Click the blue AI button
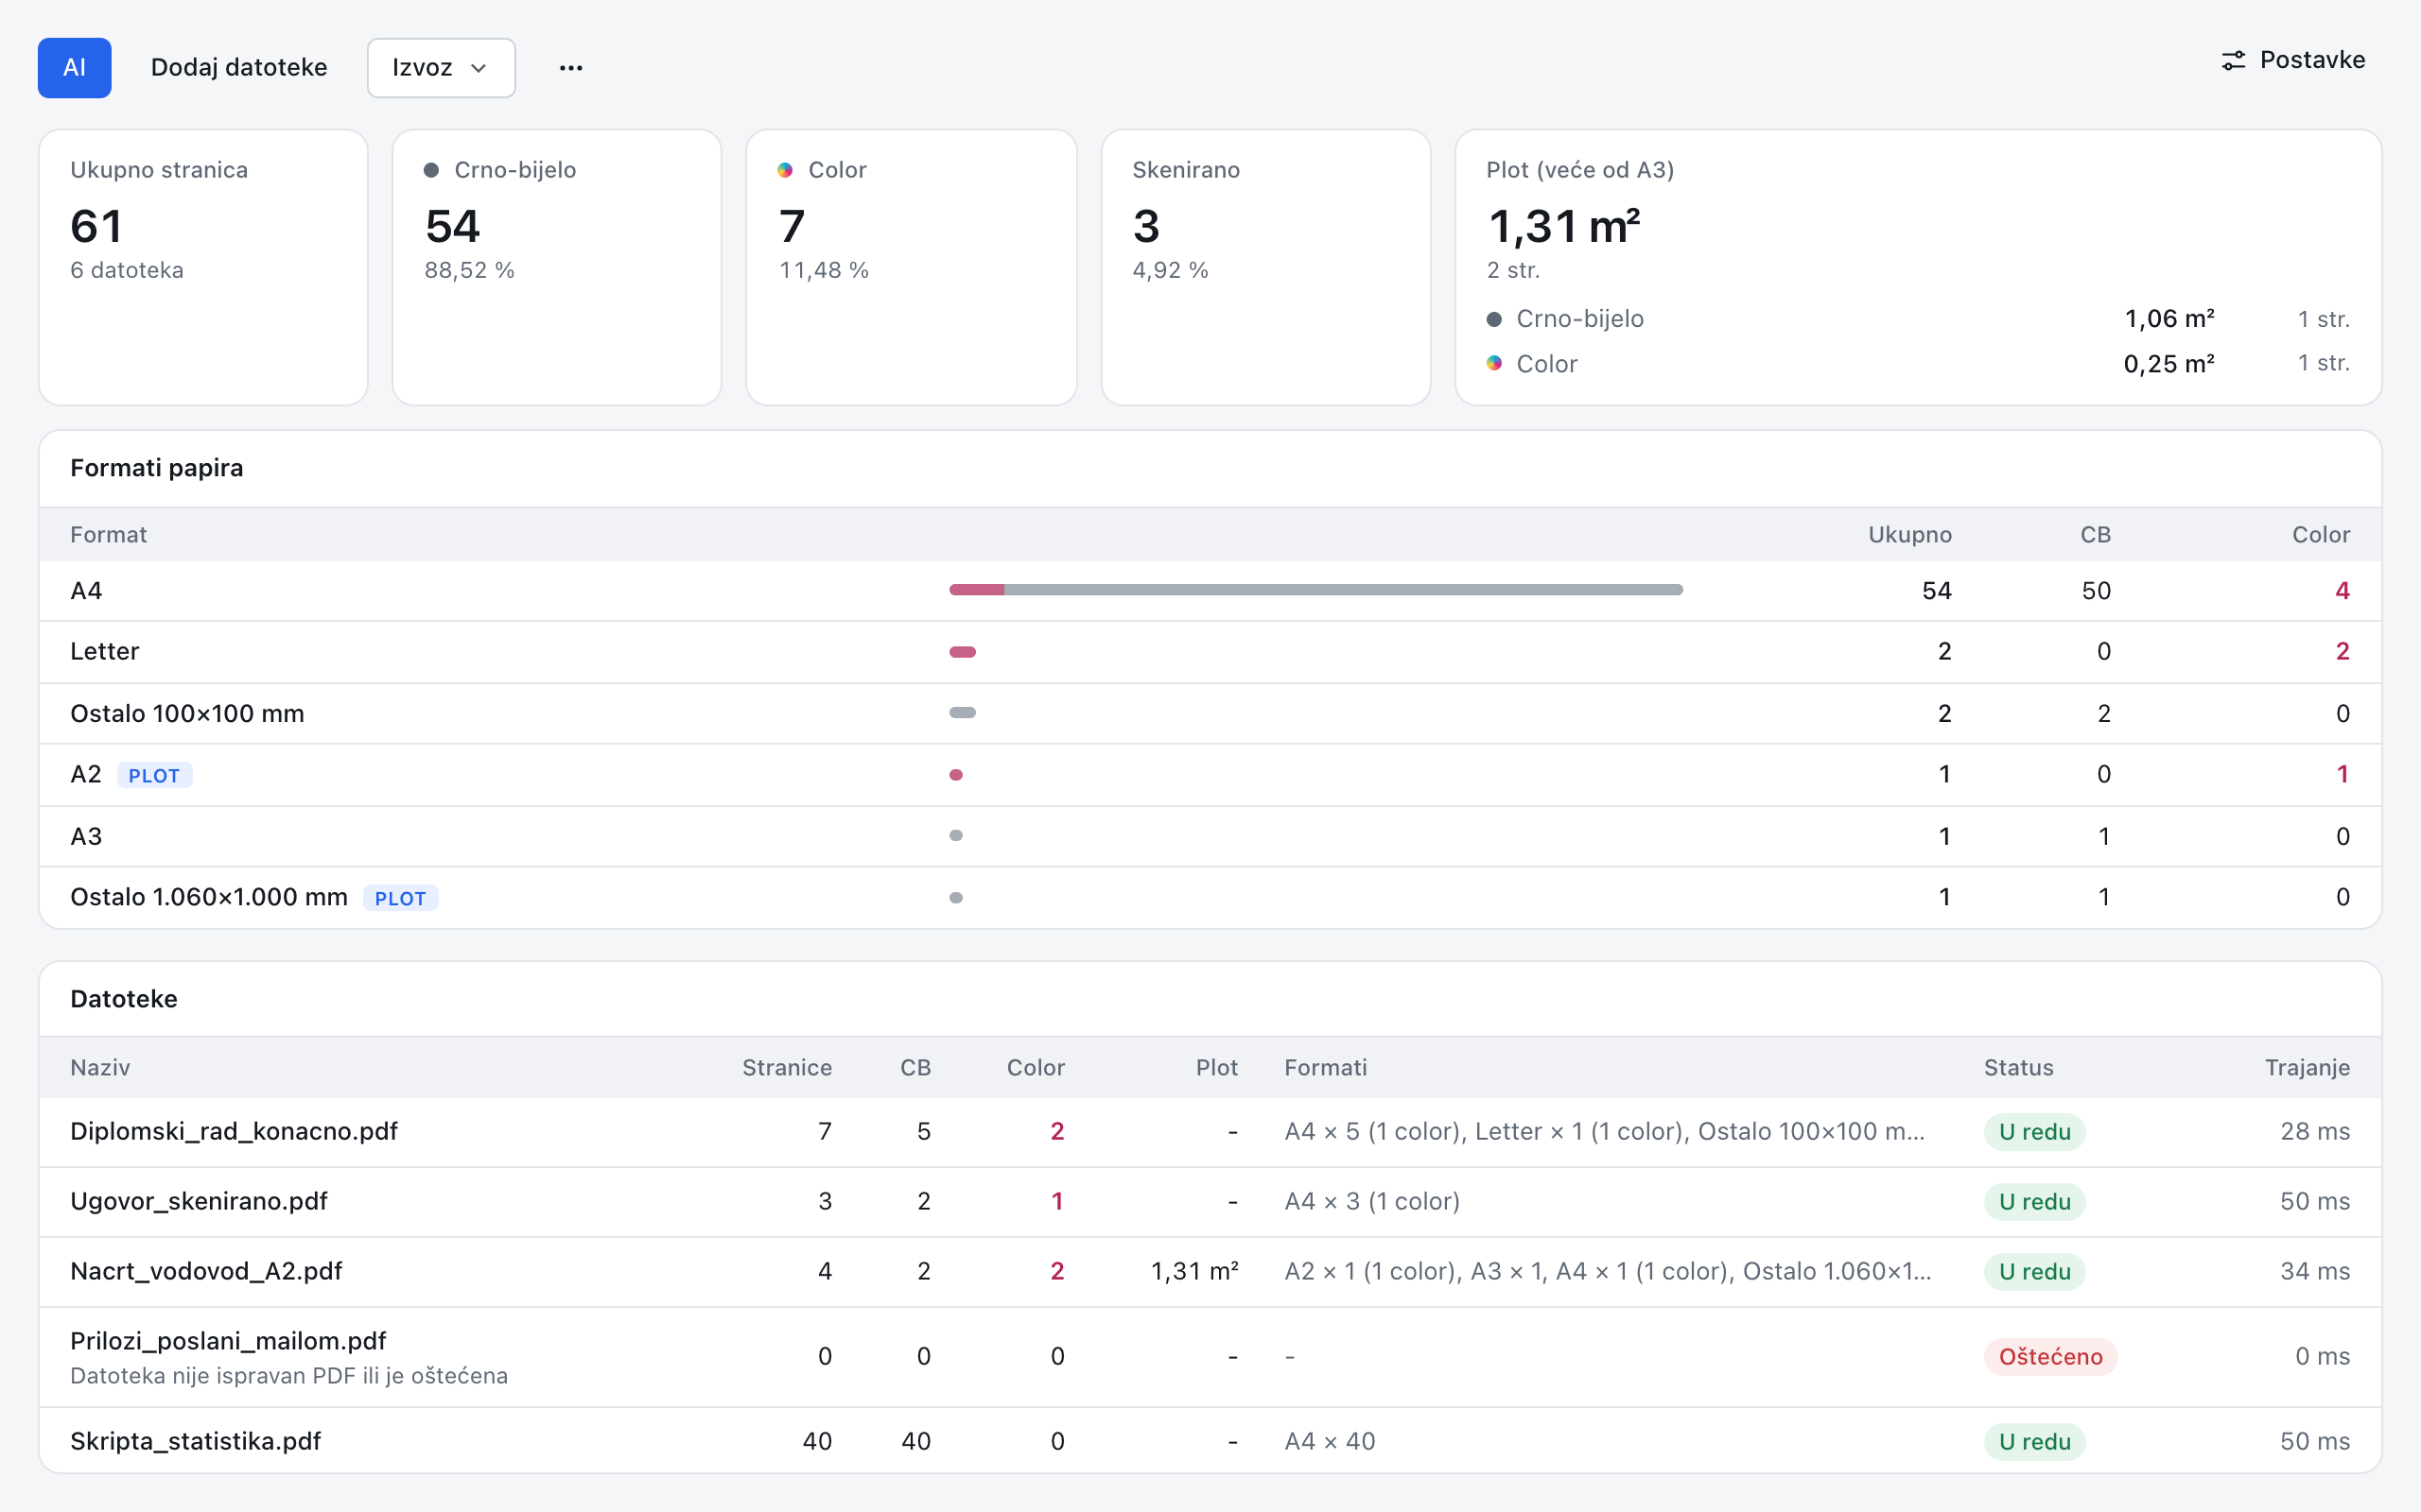The image size is (2421, 1512). point(74,67)
